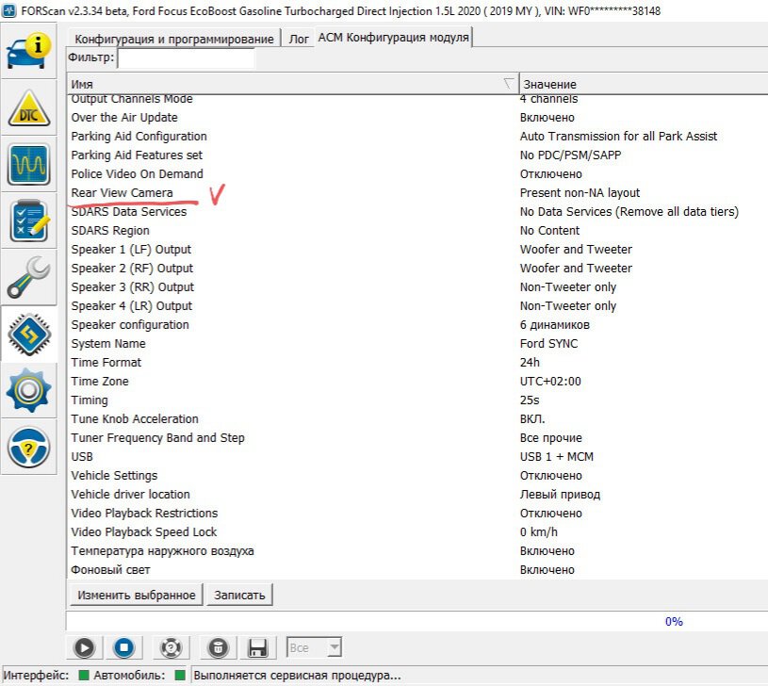Image resolution: width=768 pixels, height=686 pixels.
Task: Switch to the 'Лог' tab
Action: pyautogui.click(x=299, y=39)
